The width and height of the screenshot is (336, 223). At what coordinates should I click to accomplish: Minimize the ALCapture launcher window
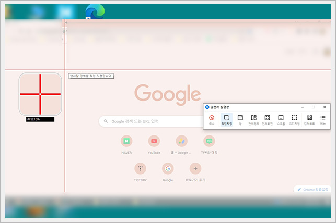coord(302,107)
